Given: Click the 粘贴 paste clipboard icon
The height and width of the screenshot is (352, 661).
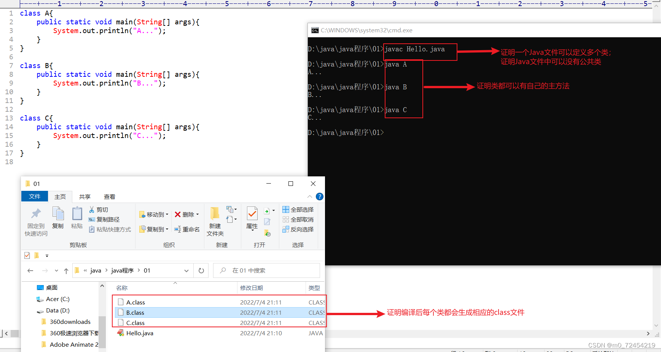Looking at the screenshot, I should tap(77, 213).
